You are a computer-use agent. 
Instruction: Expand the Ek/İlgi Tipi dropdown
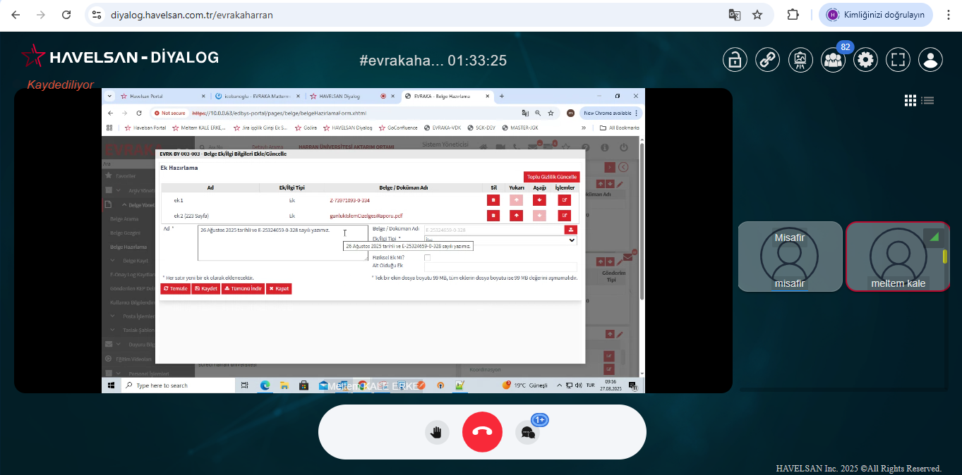point(500,240)
